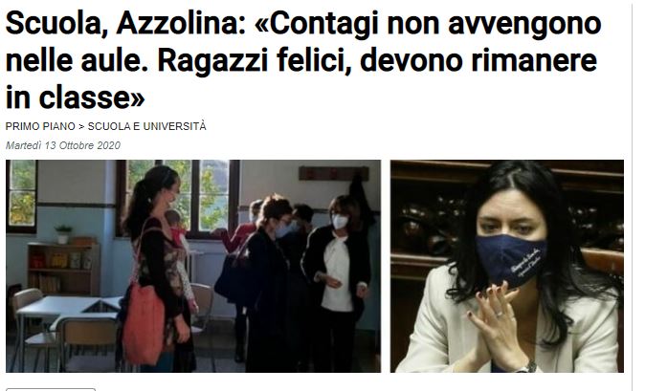Click the headline phrase 'Ragazzi felici'
The width and height of the screenshot is (645, 391).
click(x=255, y=60)
